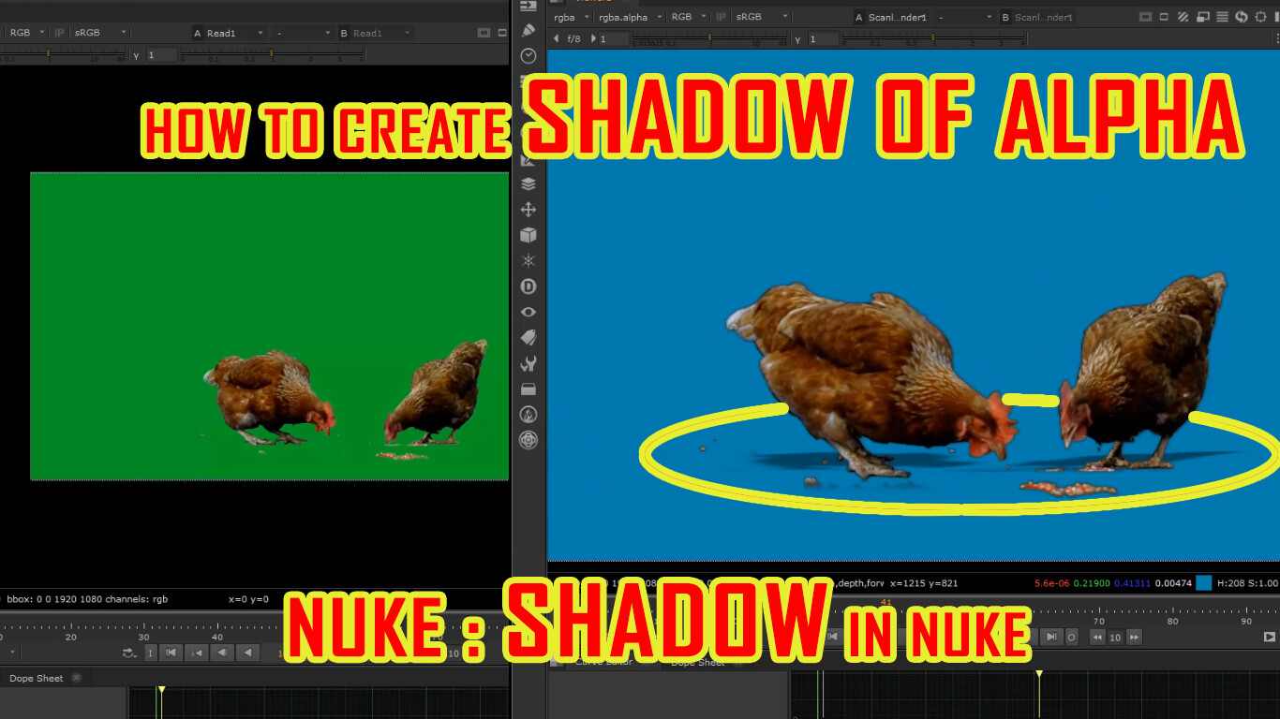The height and width of the screenshot is (719, 1280).
Task: Open the wipe mode dash dropdown in right viewer
Action: point(966,17)
